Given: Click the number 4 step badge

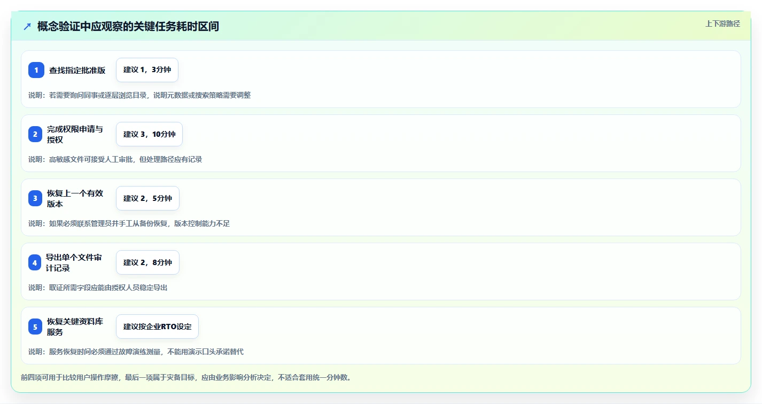Looking at the screenshot, I should point(35,262).
